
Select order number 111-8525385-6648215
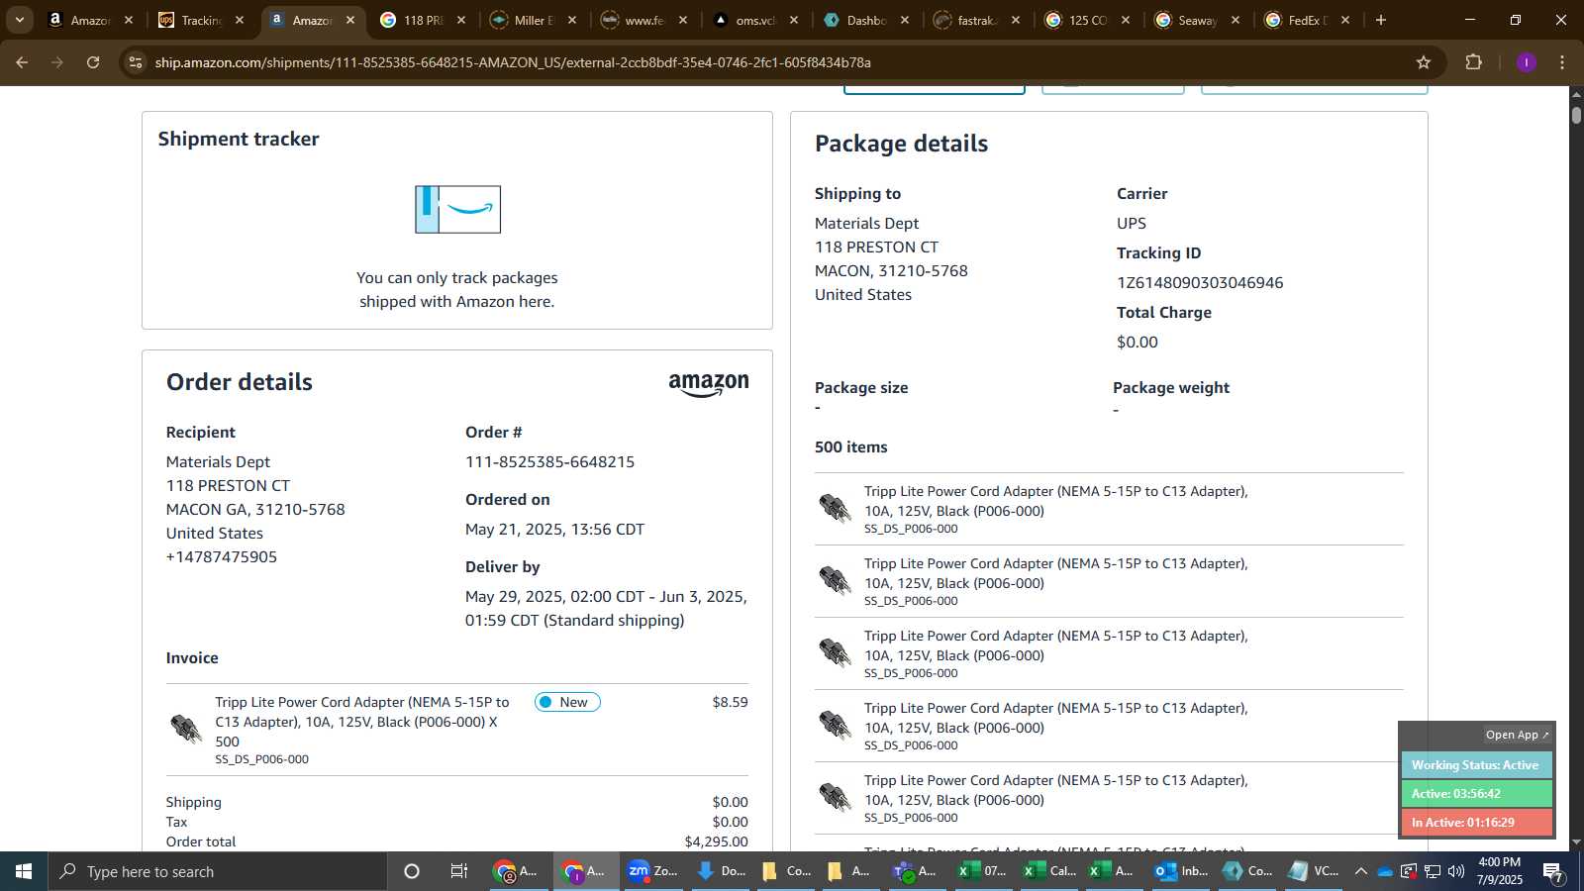tap(549, 461)
